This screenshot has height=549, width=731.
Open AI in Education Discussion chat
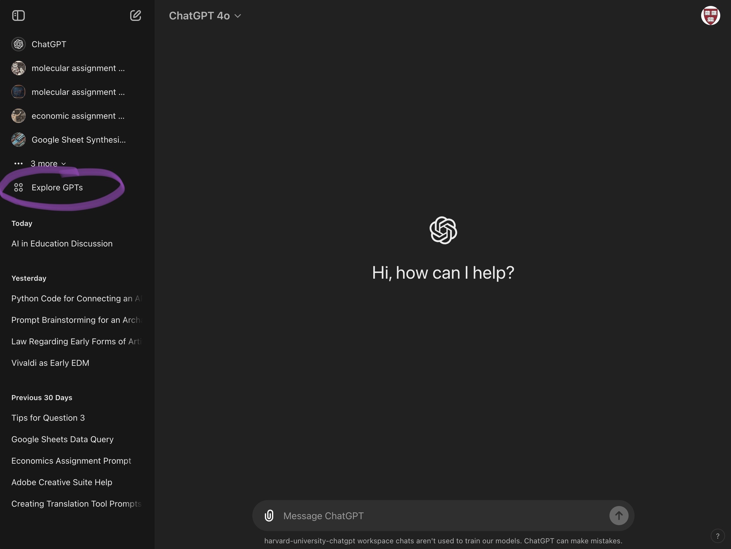62,244
